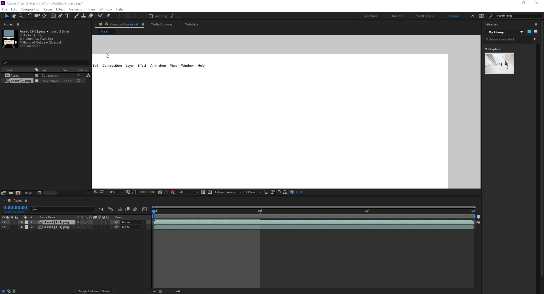Viewport: 544px width, 294px height.
Task: Open the composition mini-flowchart
Action: tap(101, 209)
